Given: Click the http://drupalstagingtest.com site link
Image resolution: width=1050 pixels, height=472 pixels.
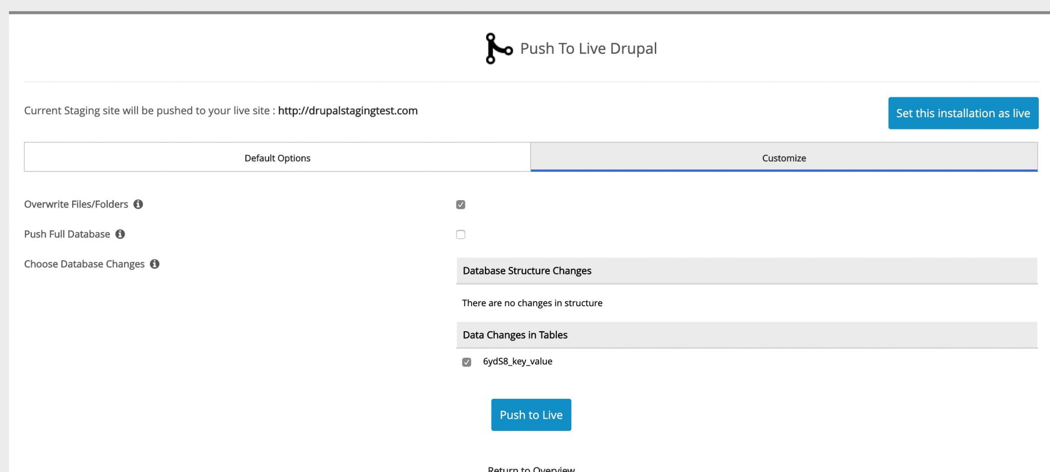Looking at the screenshot, I should [348, 111].
